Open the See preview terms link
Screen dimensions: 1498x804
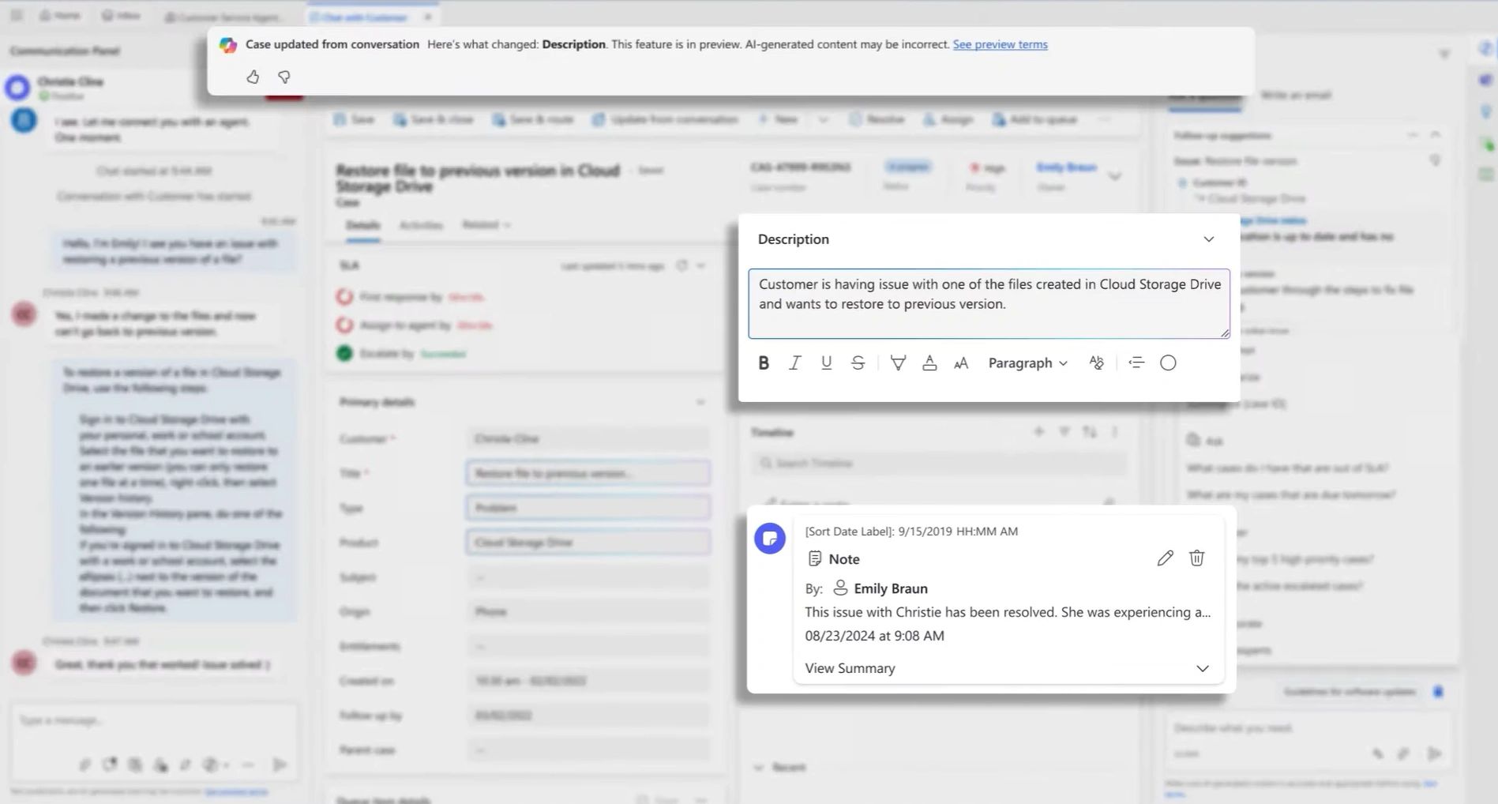tap(1000, 44)
